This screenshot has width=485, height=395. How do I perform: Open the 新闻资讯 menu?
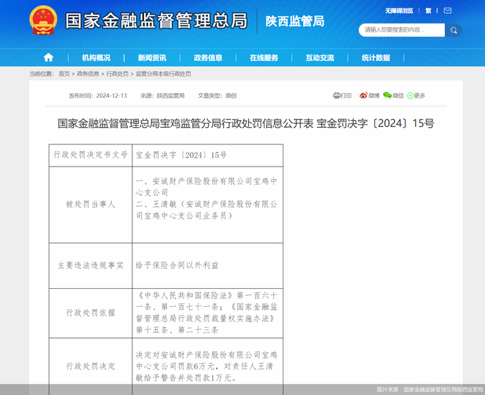click(152, 58)
